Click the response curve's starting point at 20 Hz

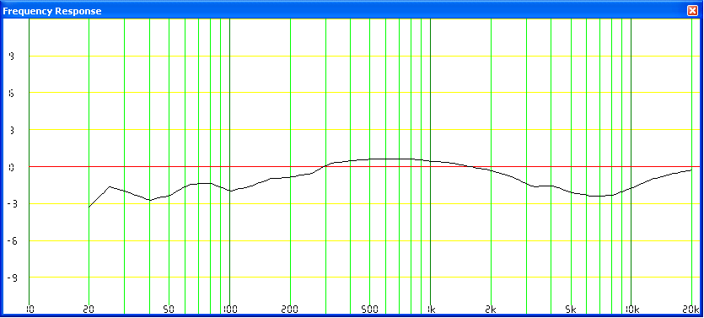(x=89, y=207)
